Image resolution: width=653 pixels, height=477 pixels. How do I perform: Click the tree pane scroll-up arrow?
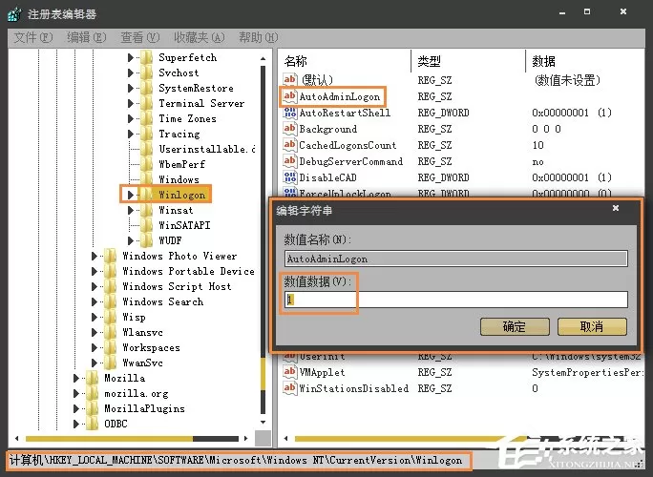click(x=263, y=58)
